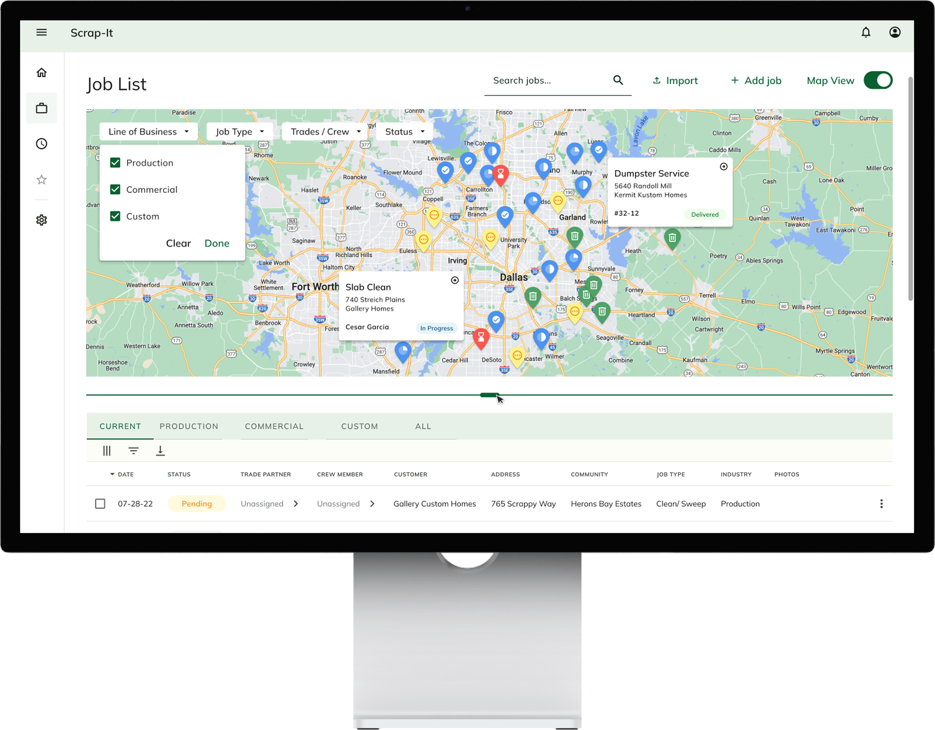
Task: Click the Import button
Action: pyautogui.click(x=675, y=80)
